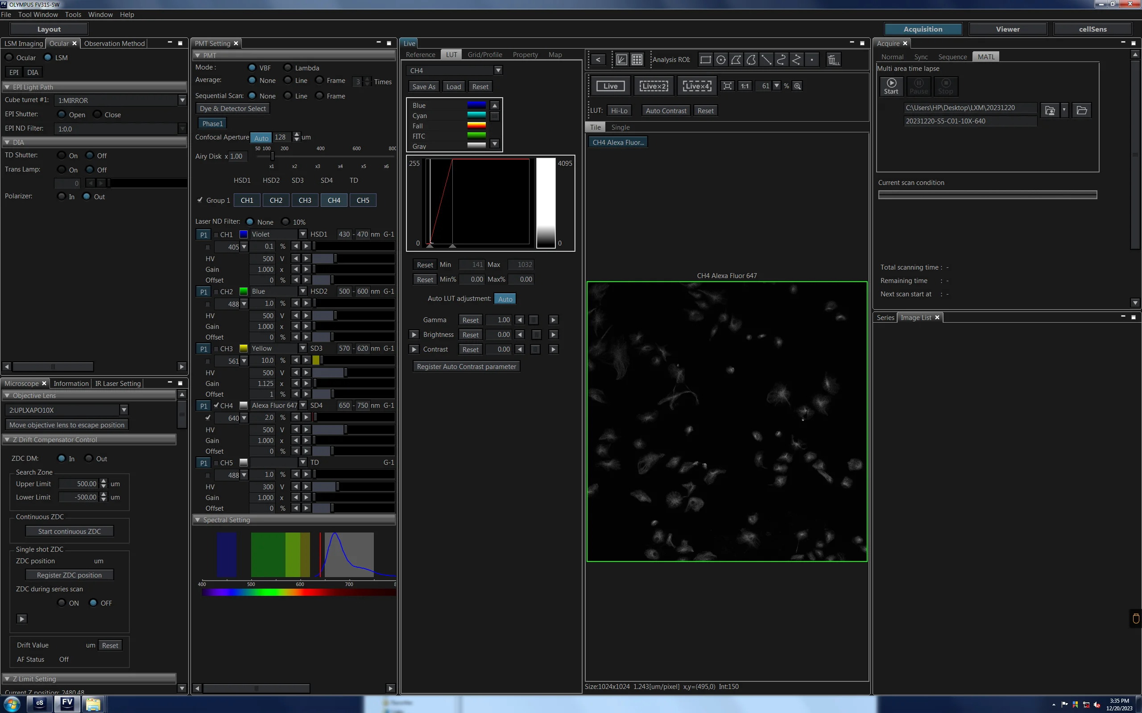
Task: Start Live×2 fast scanning
Action: pyautogui.click(x=654, y=86)
